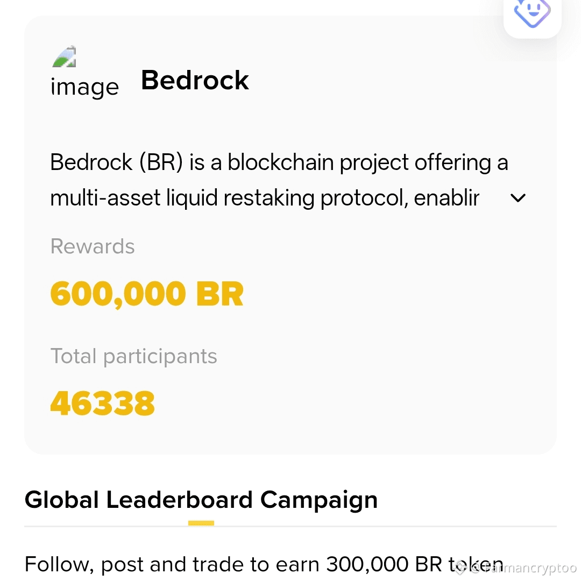The height and width of the screenshot is (581, 581).
Task: Click the 600,000 BR rewards amount
Action: 147,294
